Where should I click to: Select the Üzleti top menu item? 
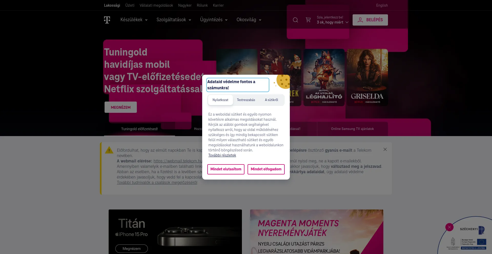click(130, 5)
